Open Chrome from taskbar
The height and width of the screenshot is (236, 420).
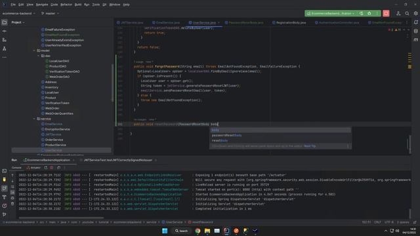pyautogui.click(x=198, y=231)
